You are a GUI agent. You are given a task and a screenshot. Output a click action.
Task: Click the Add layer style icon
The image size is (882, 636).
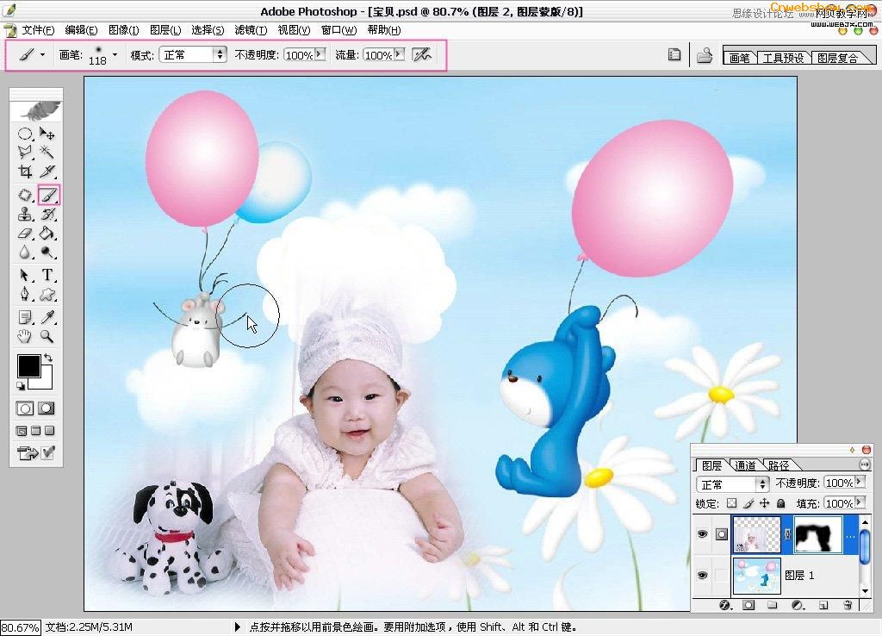pyautogui.click(x=725, y=605)
